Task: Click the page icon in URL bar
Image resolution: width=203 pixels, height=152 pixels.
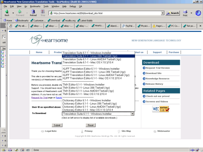Action: click(51, 13)
